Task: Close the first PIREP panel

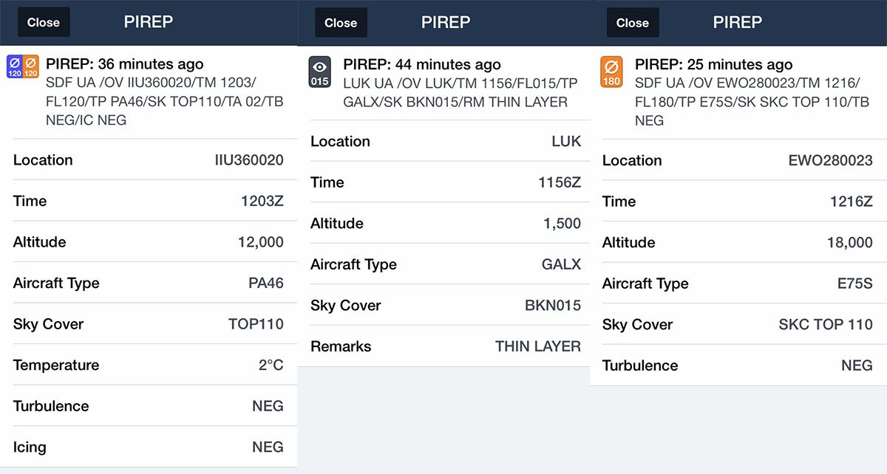Action: pyautogui.click(x=44, y=22)
